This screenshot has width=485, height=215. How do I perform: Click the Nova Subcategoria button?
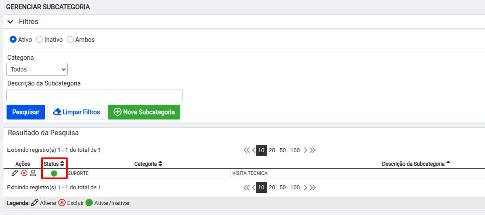(144, 112)
